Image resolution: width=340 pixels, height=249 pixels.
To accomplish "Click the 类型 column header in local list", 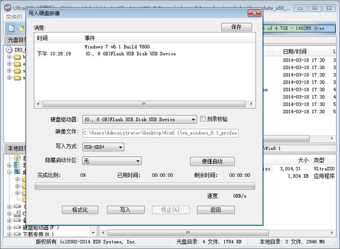I will coord(323,160).
